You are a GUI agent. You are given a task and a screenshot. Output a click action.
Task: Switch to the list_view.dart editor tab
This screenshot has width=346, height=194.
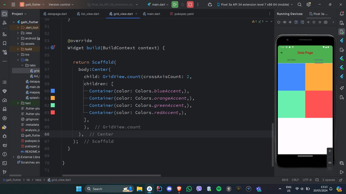(88, 14)
